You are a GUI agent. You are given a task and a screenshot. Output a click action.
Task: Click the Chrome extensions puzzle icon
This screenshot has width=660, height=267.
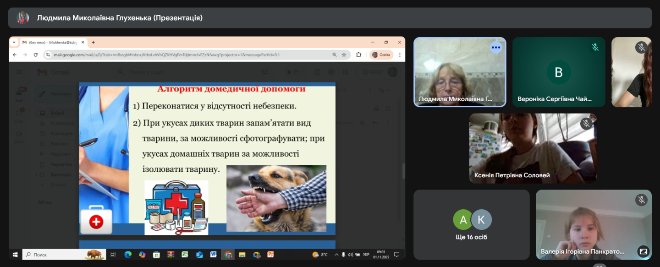tap(359, 54)
